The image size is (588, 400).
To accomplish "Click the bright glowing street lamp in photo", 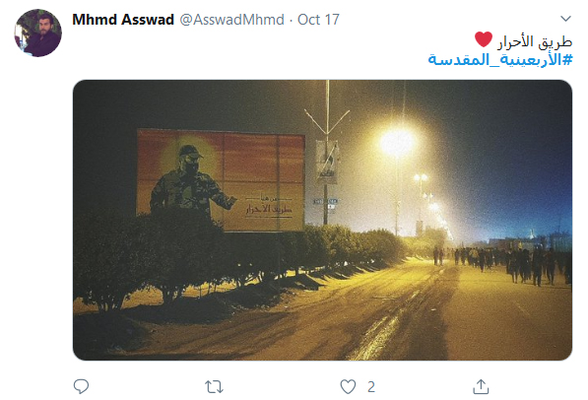I will click(x=397, y=143).
